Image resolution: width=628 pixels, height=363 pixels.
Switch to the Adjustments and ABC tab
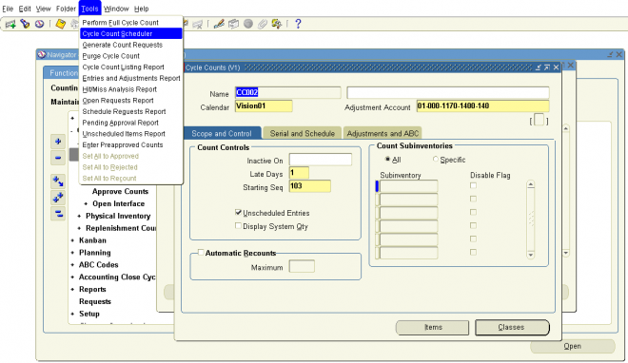click(383, 133)
